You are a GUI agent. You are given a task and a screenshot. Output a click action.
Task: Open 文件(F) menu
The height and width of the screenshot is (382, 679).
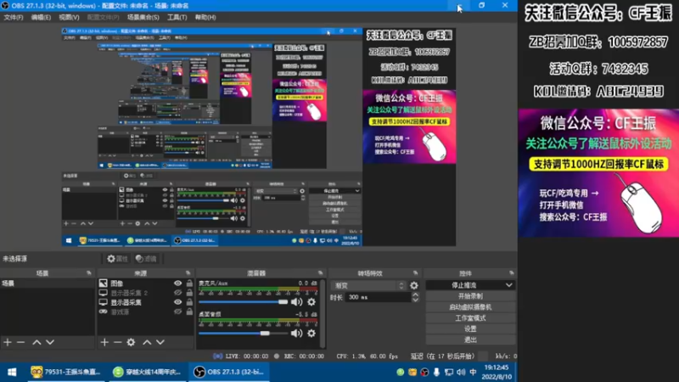pyautogui.click(x=14, y=17)
